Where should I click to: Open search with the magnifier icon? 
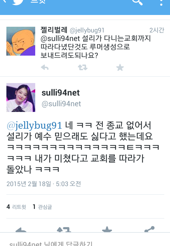[x=137, y=2]
